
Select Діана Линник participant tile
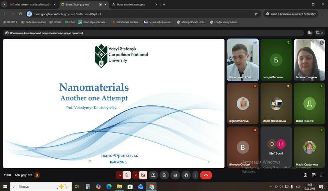[x=310, y=104]
